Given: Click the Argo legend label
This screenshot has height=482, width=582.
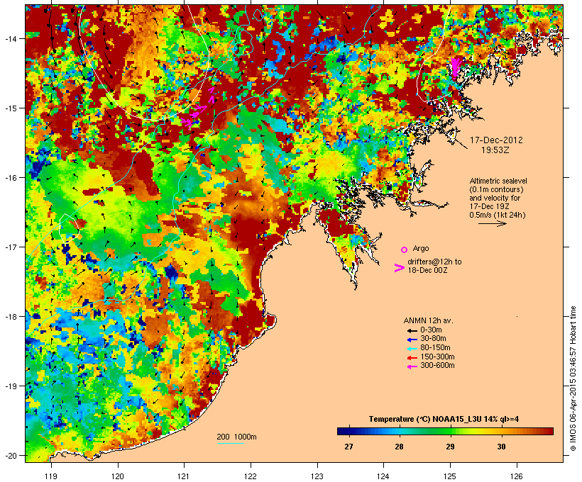Looking at the screenshot, I should pyautogui.click(x=421, y=248).
